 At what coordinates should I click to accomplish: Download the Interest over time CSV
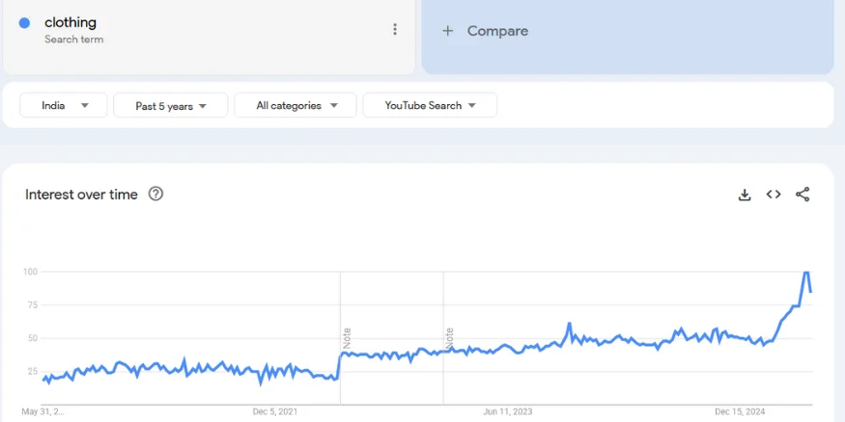(745, 195)
